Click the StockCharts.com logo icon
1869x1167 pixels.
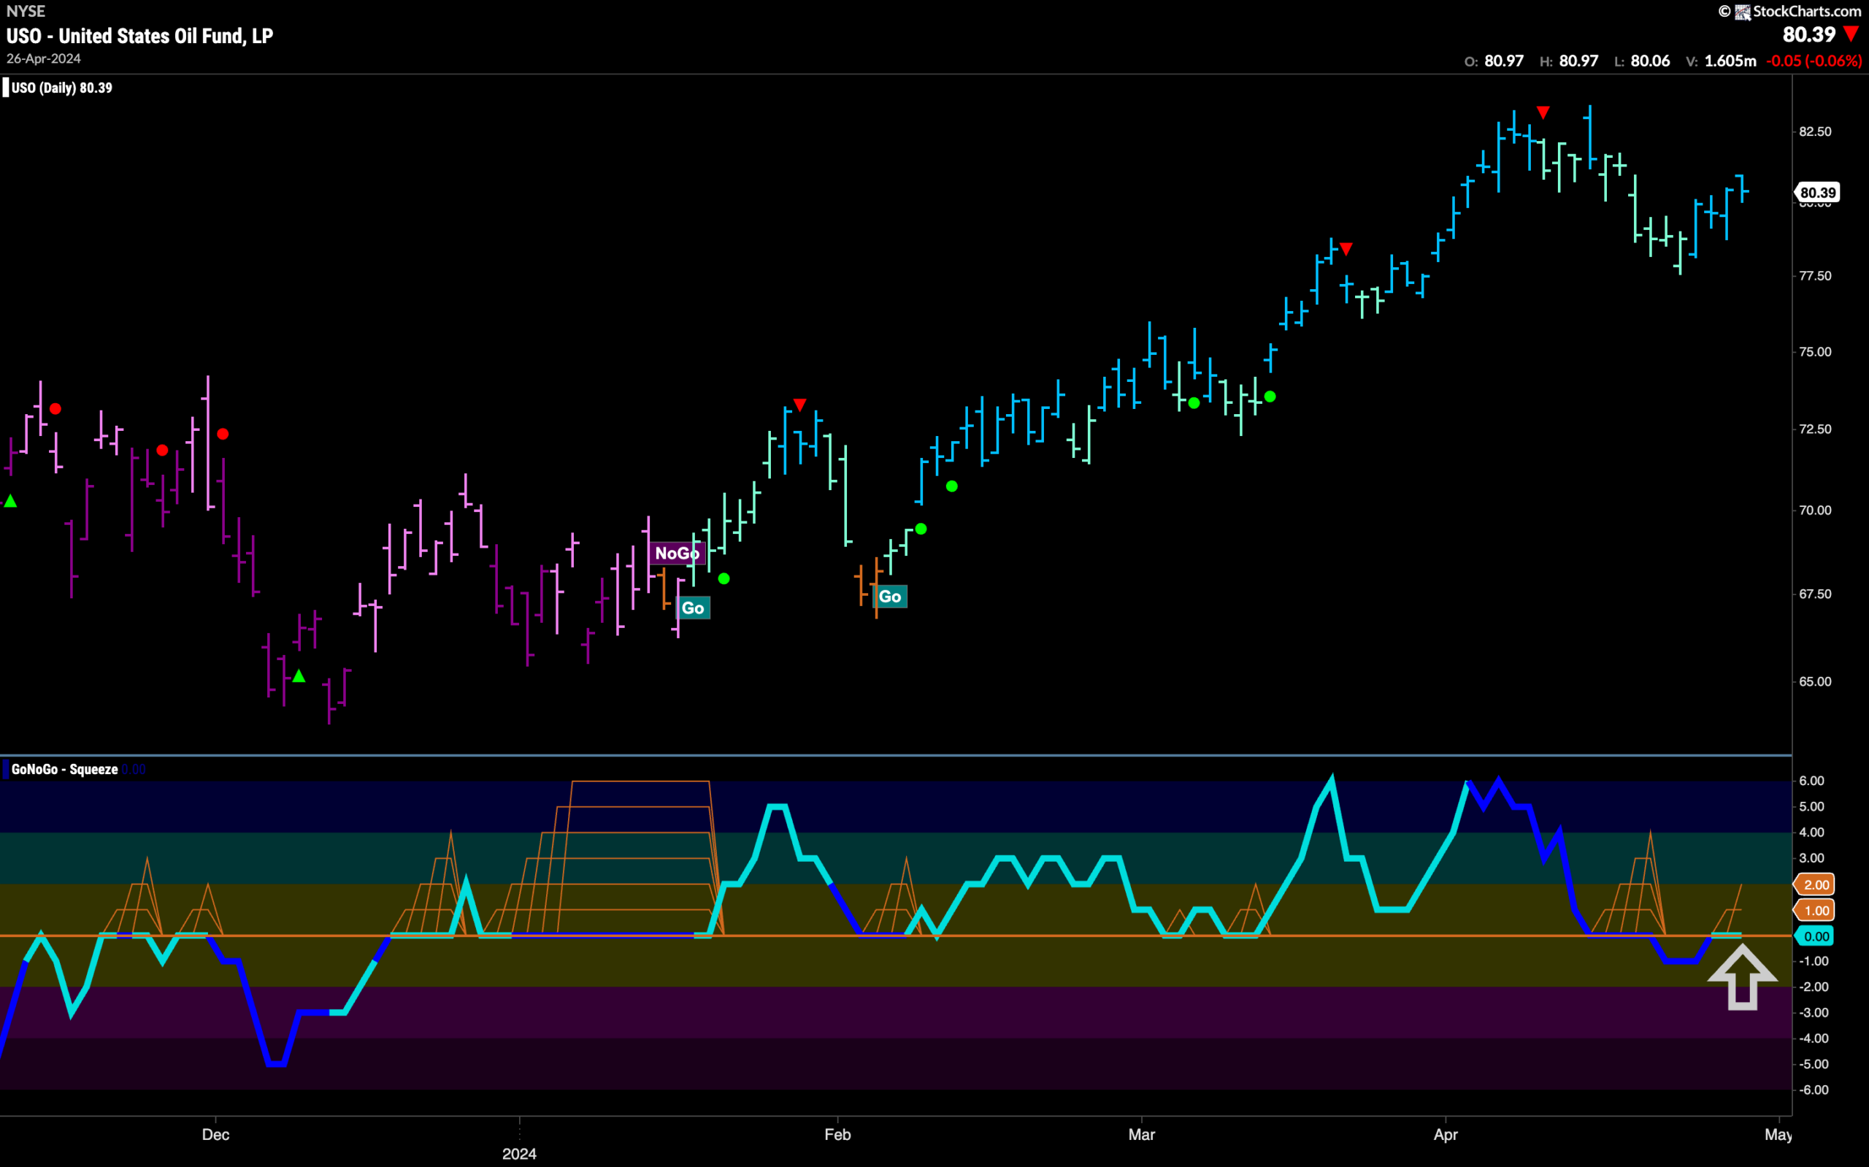click(x=1743, y=12)
